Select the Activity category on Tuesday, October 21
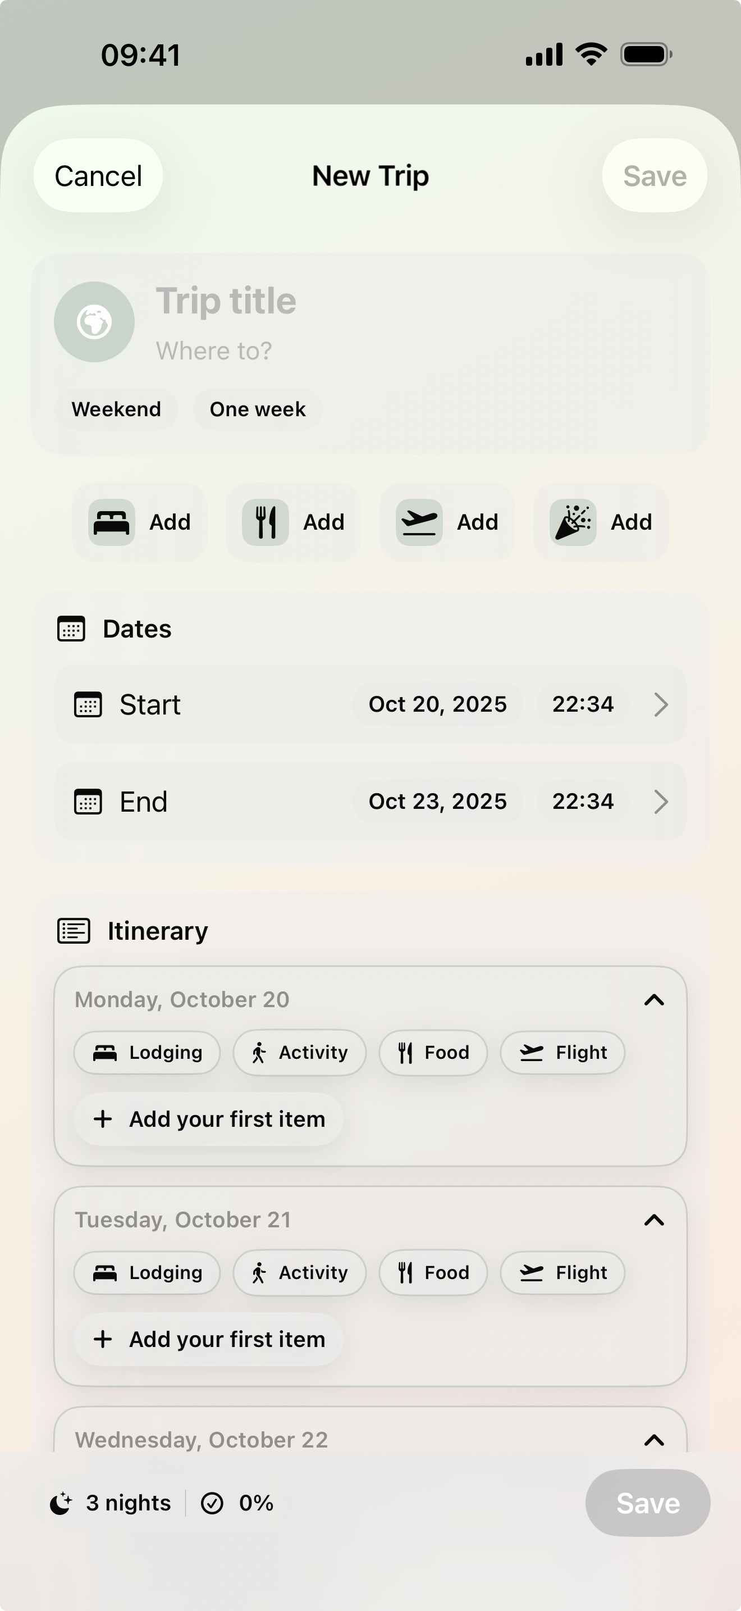 point(299,1273)
